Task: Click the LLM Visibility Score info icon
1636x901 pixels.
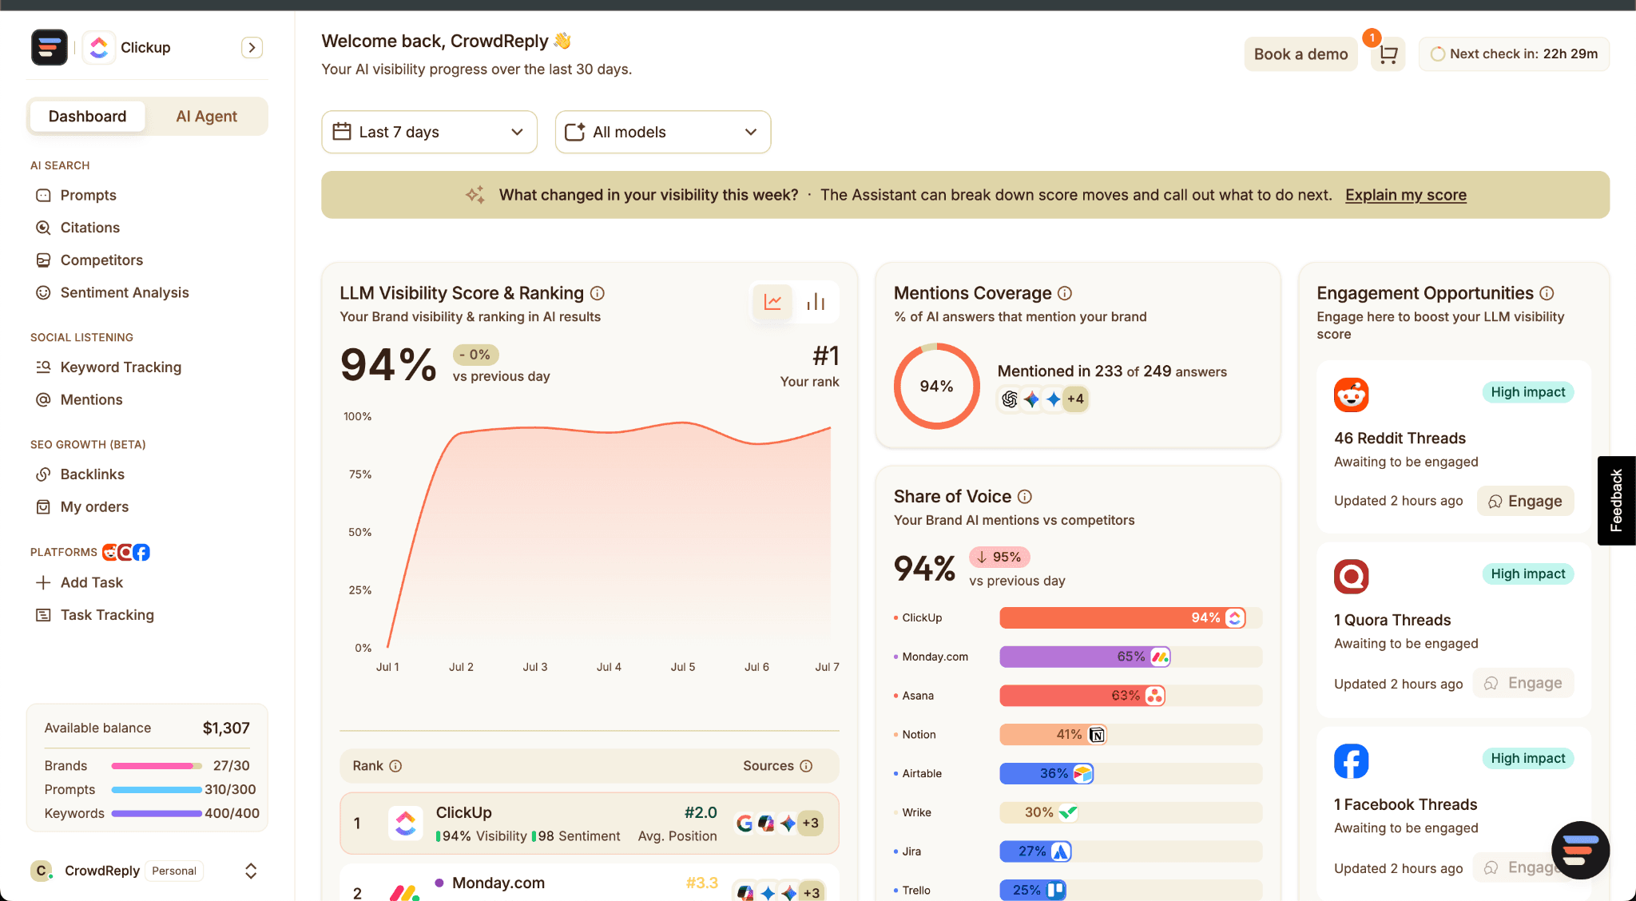Action: (x=598, y=293)
